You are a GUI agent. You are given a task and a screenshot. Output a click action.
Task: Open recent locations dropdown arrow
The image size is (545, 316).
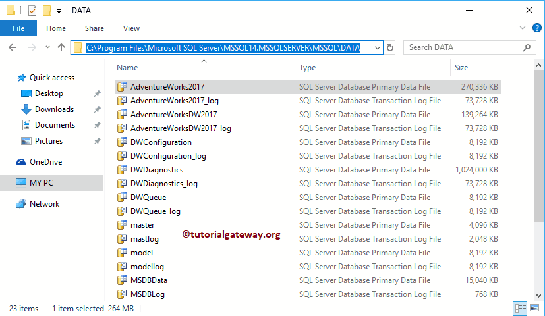point(47,47)
